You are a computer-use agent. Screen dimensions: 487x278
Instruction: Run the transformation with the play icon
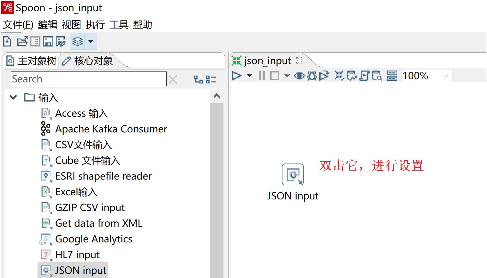pyautogui.click(x=237, y=76)
